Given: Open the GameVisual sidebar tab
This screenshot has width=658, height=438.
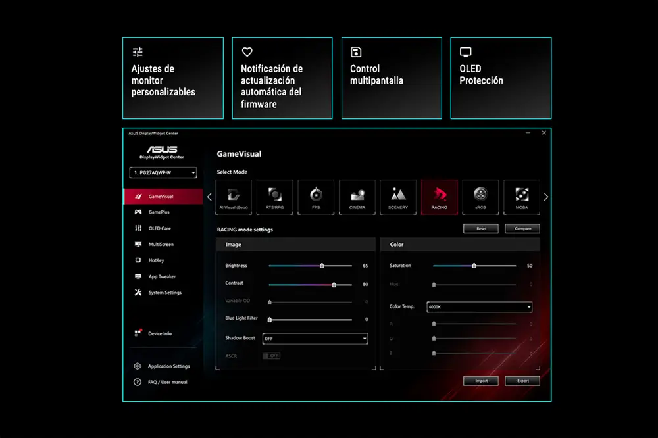Looking at the screenshot, I should tap(163, 197).
